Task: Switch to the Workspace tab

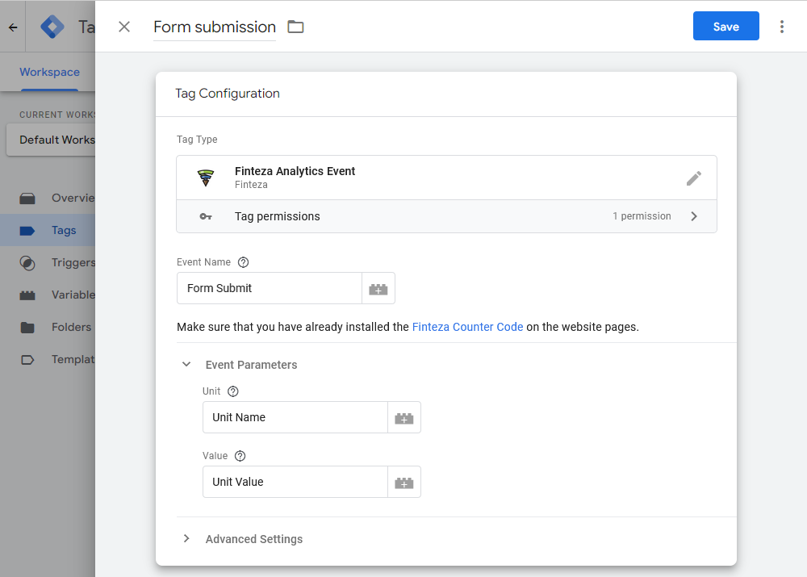Action: pos(49,72)
